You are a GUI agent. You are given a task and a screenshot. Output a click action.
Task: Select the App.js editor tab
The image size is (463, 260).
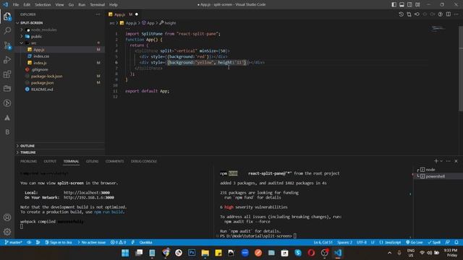120,14
